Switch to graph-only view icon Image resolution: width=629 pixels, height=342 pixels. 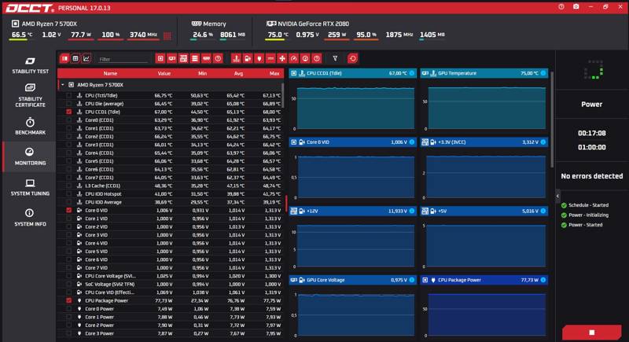click(86, 58)
